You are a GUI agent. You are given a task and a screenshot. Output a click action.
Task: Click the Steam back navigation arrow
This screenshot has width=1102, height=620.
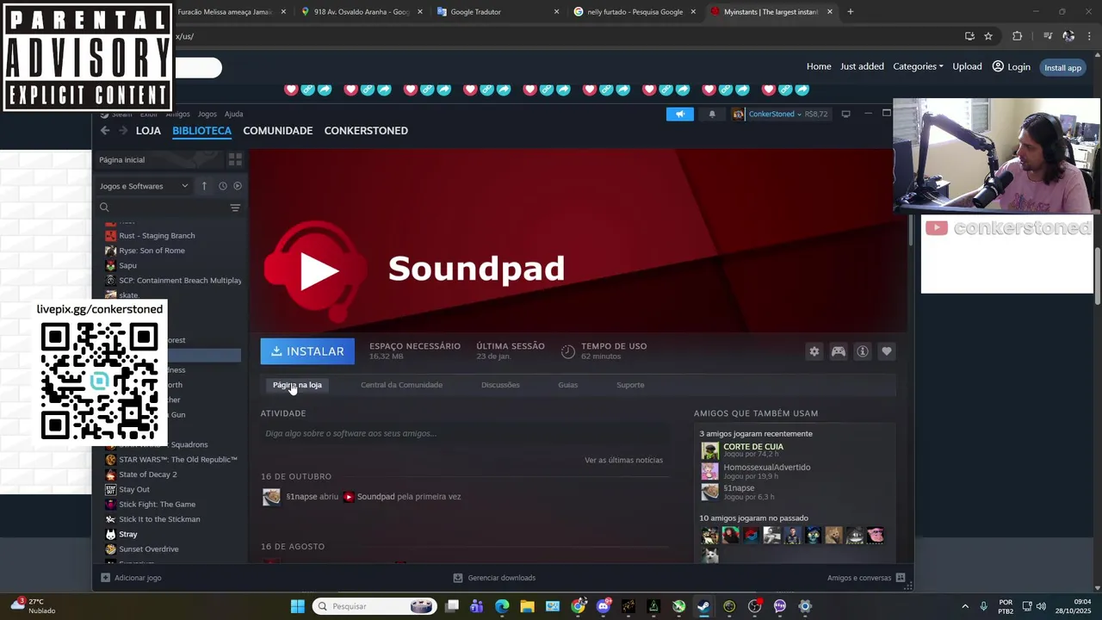pos(105,131)
